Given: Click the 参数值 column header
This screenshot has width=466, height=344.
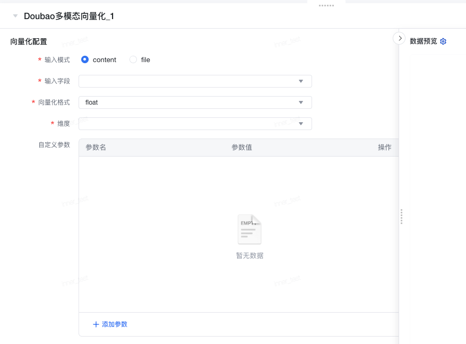Looking at the screenshot, I should coord(241,148).
